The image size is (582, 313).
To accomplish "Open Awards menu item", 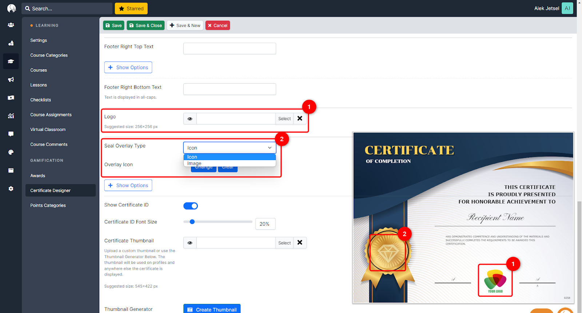I will click(x=38, y=176).
